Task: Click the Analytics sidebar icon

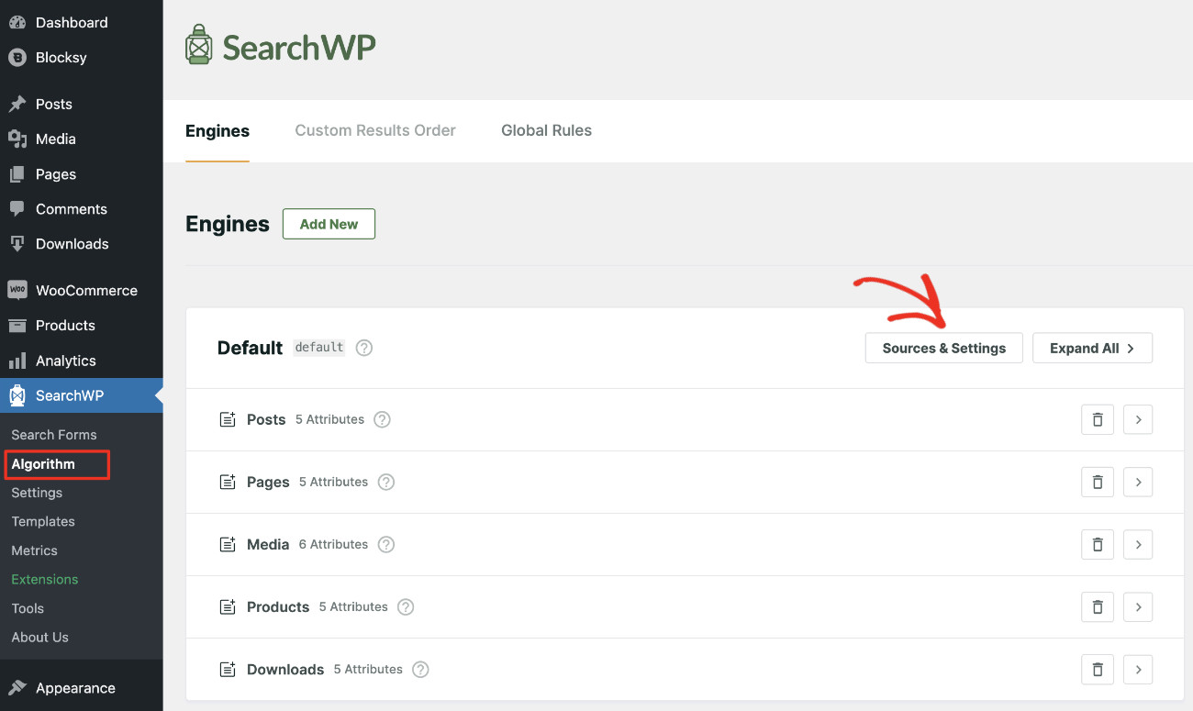Action: point(18,361)
